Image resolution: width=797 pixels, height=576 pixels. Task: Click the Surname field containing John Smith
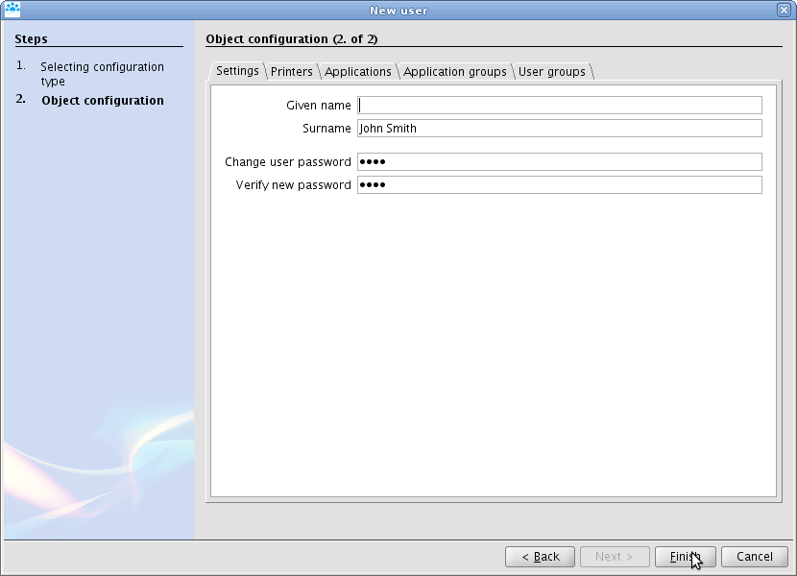[x=559, y=129]
